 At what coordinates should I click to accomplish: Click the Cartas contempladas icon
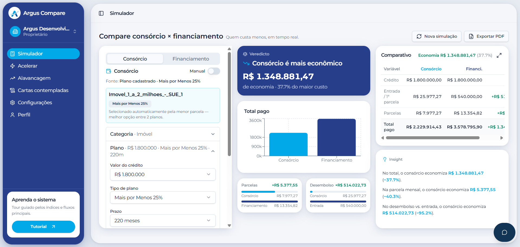coord(12,90)
